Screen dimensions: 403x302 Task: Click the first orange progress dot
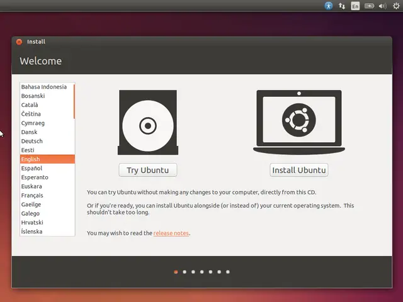pos(176,272)
